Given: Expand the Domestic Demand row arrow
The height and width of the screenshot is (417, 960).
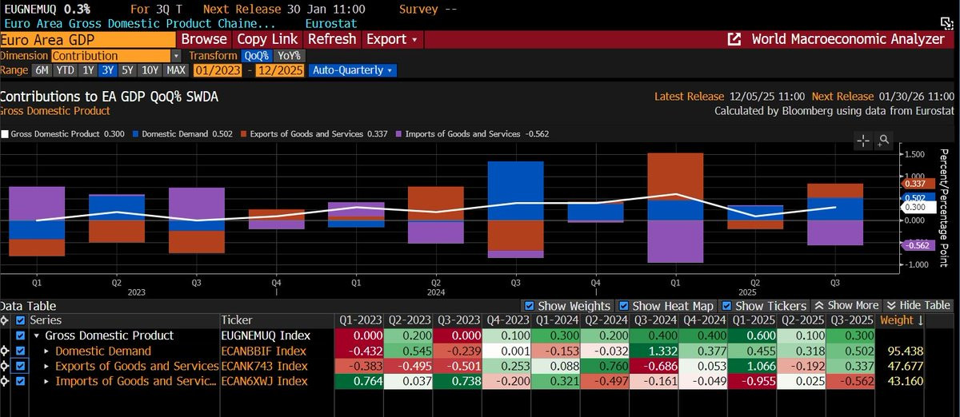Looking at the screenshot, I should pos(46,351).
